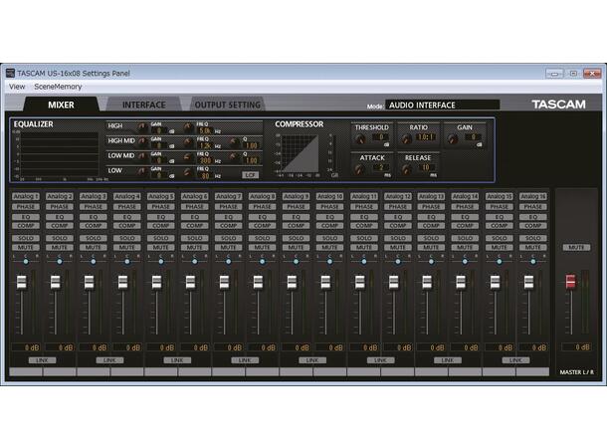Switch to the MIXER tab
Image resolution: width=607 pixels, height=448 pixels.
(61, 105)
